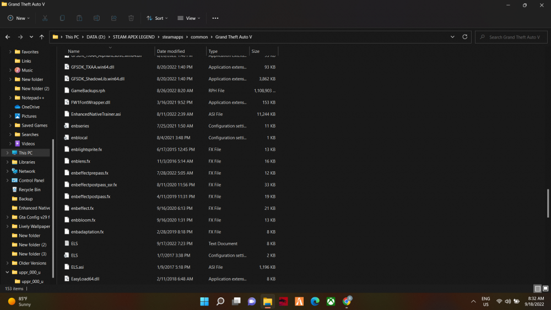Go back with the left arrow
The width and height of the screenshot is (551, 310).
pos(8,37)
